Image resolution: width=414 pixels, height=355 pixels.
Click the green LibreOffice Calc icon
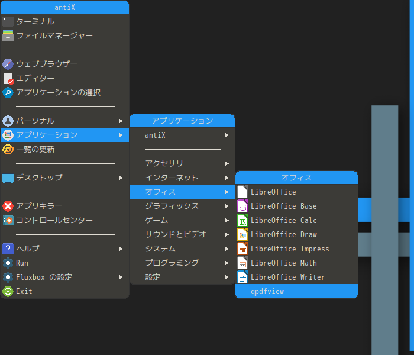pyautogui.click(x=242, y=220)
